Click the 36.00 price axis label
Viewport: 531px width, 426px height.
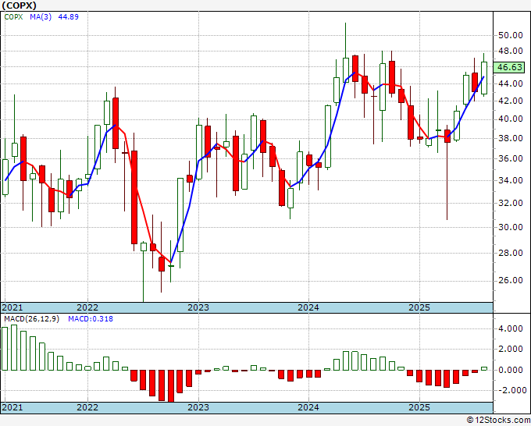click(x=510, y=158)
